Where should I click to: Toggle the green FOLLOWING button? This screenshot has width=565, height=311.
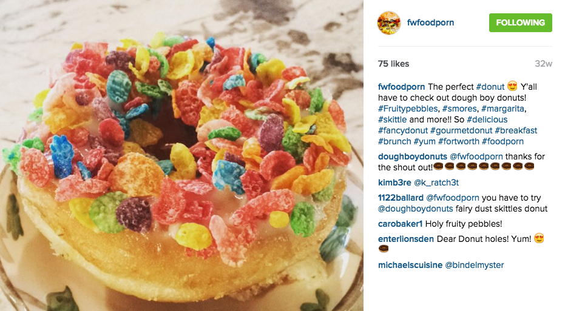520,22
